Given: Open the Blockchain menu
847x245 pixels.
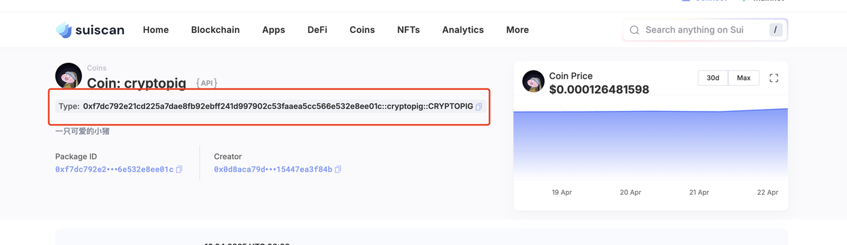Looking at the screenshot, I should click(216, 30).
